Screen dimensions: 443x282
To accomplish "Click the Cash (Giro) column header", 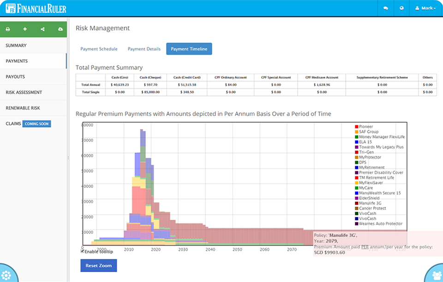I will click(120, 77).
